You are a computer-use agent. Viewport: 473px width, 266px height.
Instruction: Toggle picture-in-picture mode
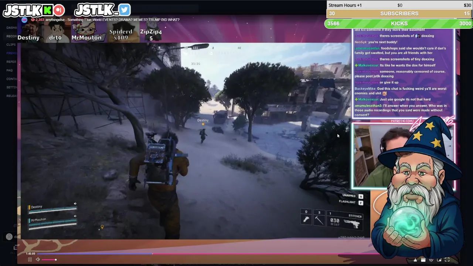(x=439, y=260)
